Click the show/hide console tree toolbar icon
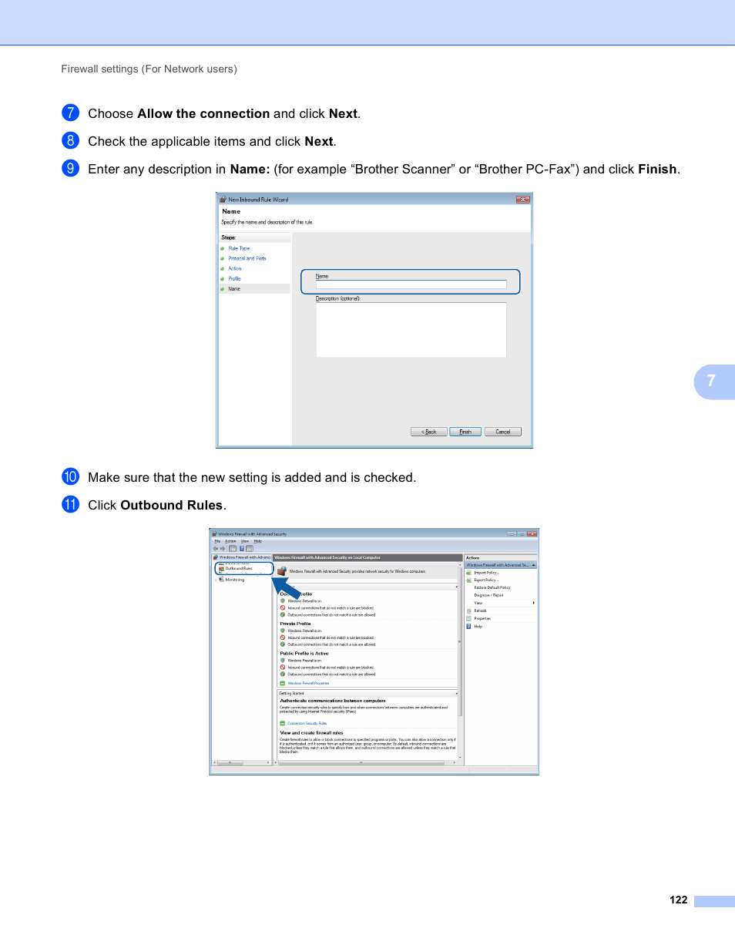This screenshot has width=735, height=952. (x=233, y=549)
